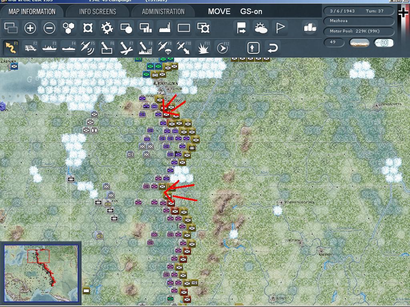The height and width of the screenshot is (307, 410).
Task: Select the blue unit counter near Helsinki
Action: pyautogui.click(x=14, y=67)
